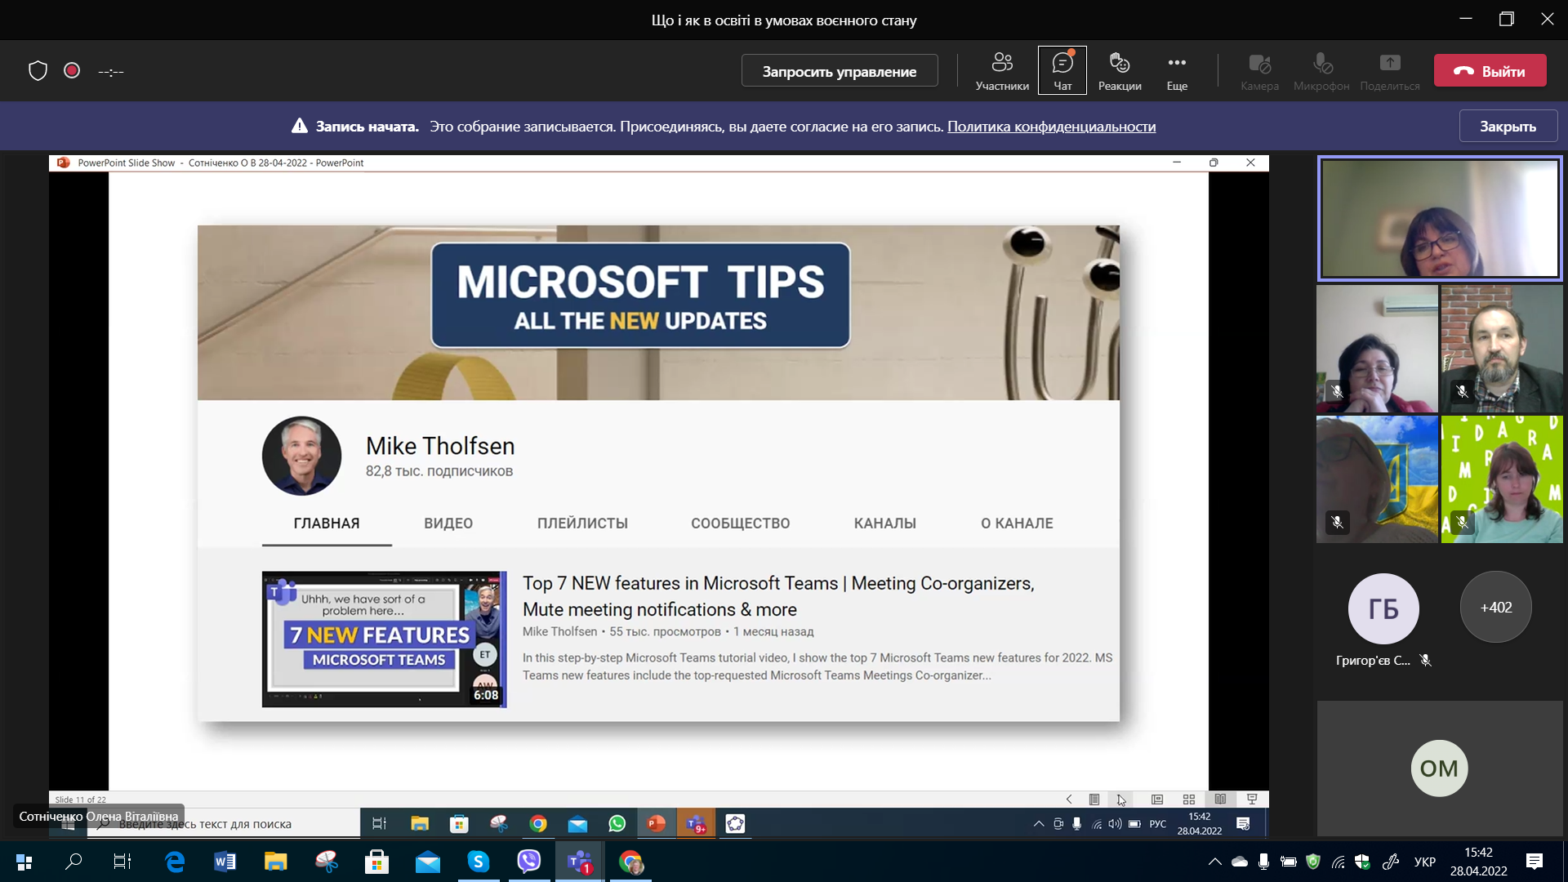Viewport: 1568px width, 882px height.
Task: Open the Политика конфиденциальности link
Action: (1051, 127)
